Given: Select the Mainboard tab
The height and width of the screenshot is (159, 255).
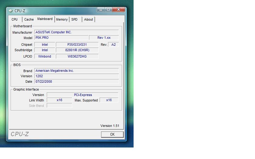Looking at the screenshot, I should pyautogui.click(x=45, y=19).
